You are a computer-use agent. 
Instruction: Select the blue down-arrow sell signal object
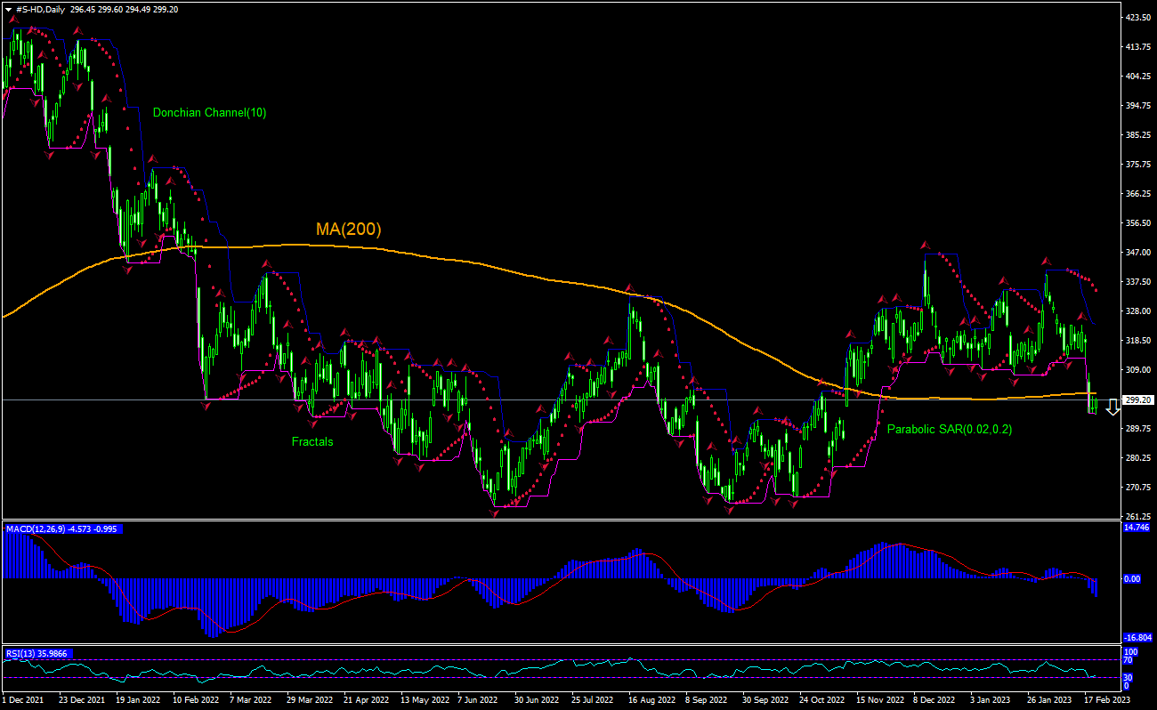pos(1112,409)
